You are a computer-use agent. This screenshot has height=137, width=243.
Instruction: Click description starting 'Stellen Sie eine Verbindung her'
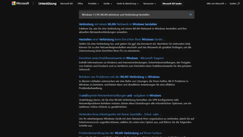[x=135, y=47]
